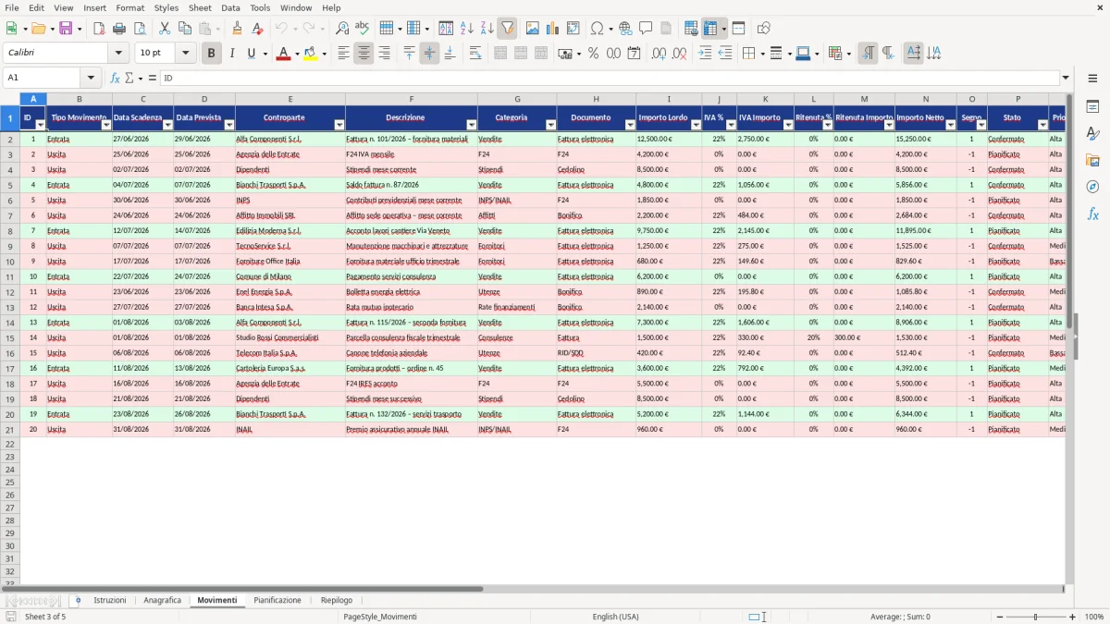
Task: Expand the formula bar arrow
Action: click(x=1066, y=78)
